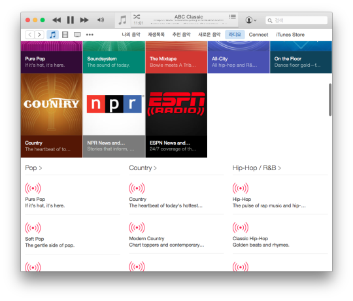The image size is (353, 301).
Task: Click the search input field
Action: 296,20
